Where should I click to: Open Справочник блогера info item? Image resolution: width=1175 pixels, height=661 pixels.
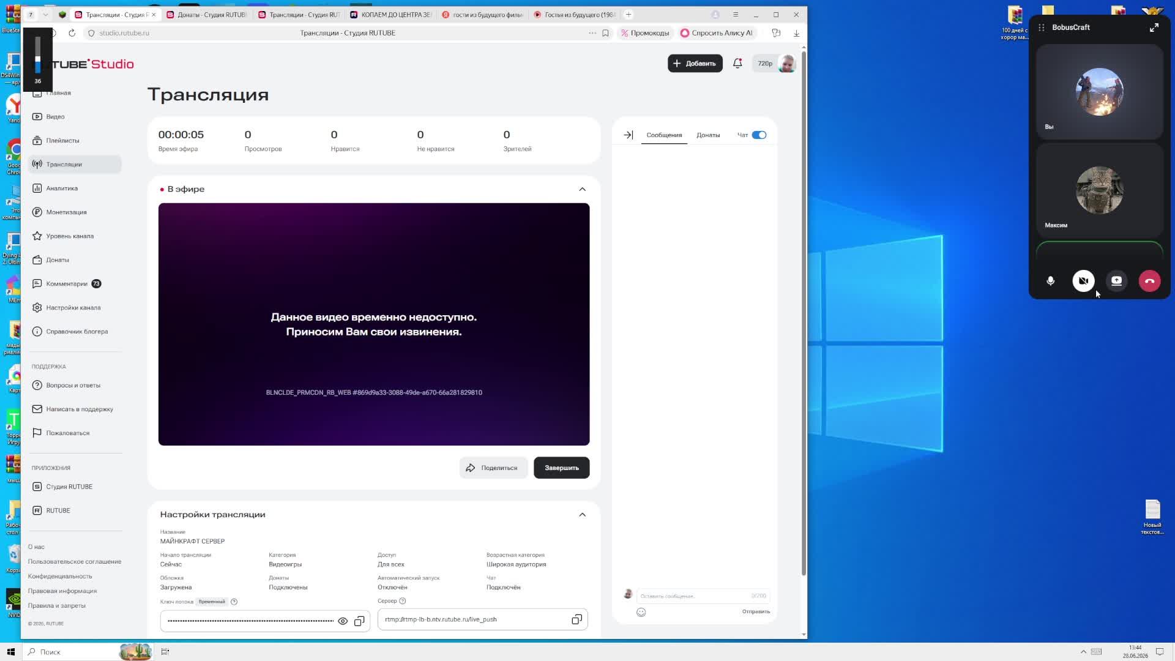[x=75, y=332]
